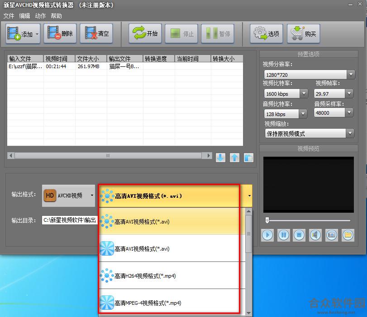The width and height of the screenshot is (367, 317).
Task: Click the 删除 (Delete) toolbar button
Action: point(60,33)
